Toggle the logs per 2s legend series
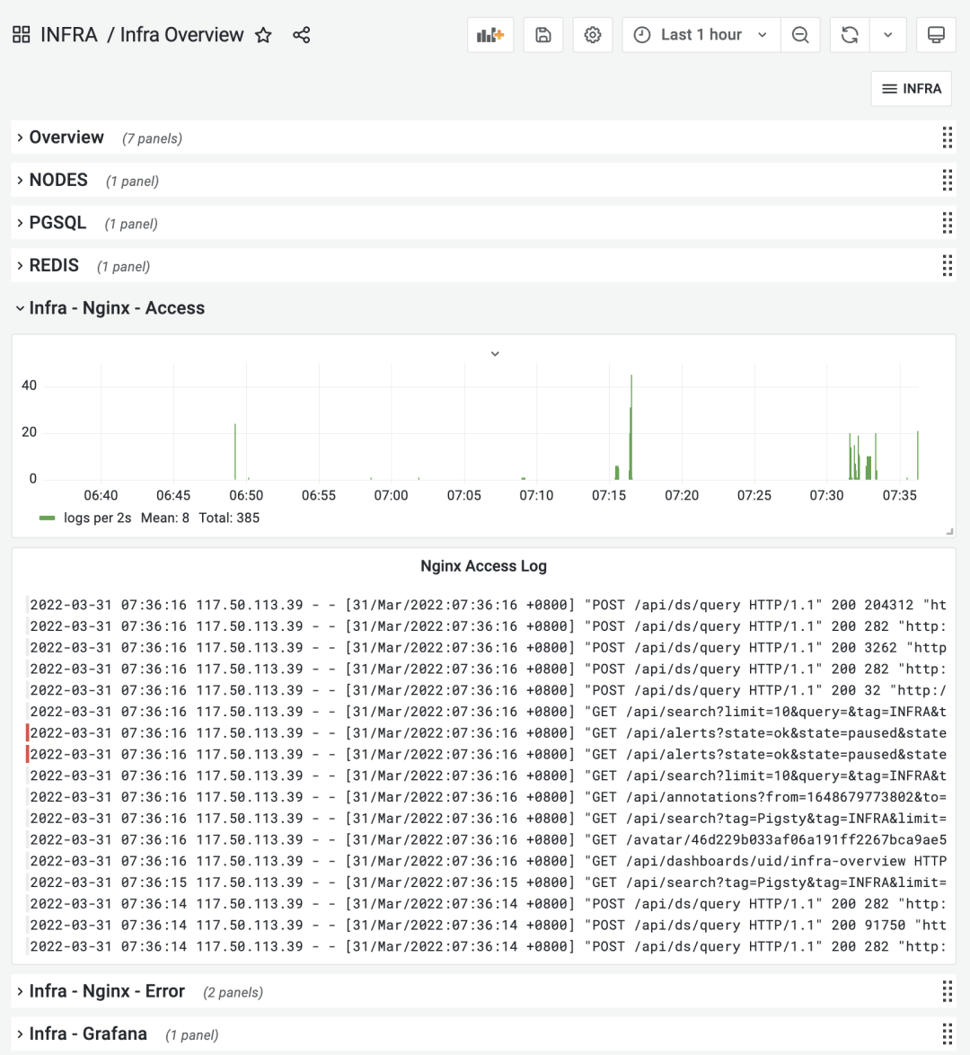The image size is (970, 1055). coord(97,518)
